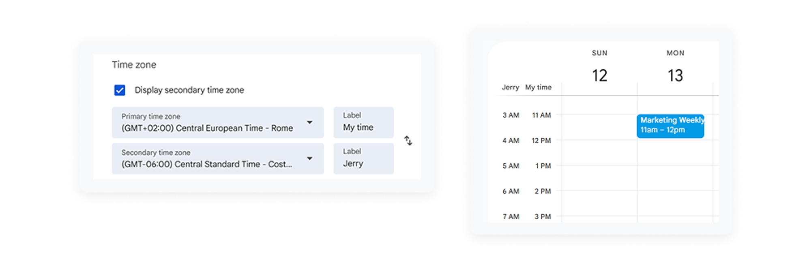Open the Secondary time zone dropdown arrow
811x261 pixels.
tap(310, 158)
